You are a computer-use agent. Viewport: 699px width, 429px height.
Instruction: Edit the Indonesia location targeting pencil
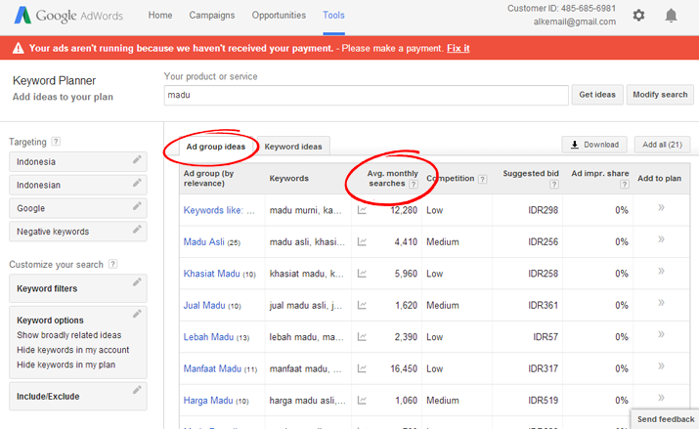coord(137,159)
